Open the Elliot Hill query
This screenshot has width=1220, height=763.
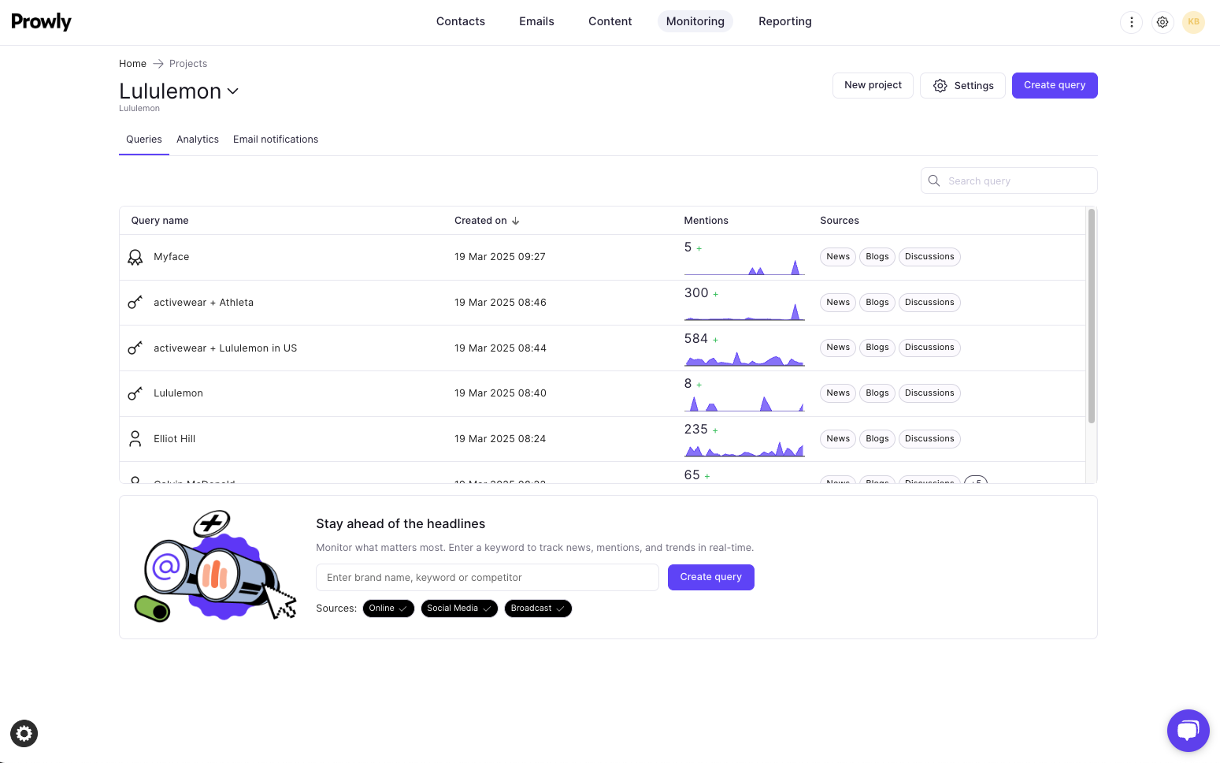coord(175,439)
